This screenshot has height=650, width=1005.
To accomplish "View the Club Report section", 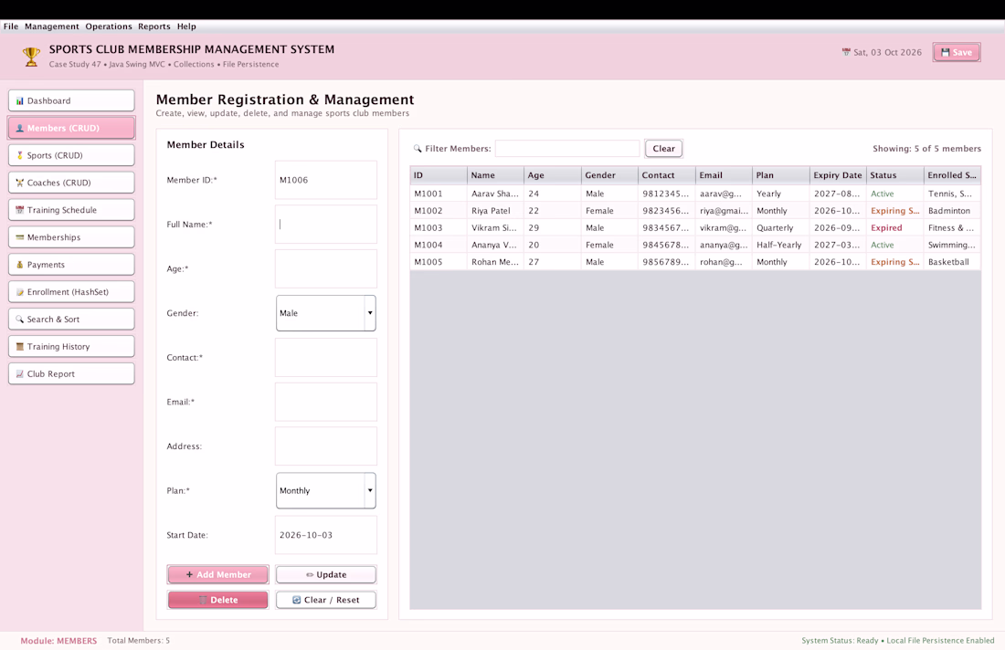I will [71, 374].
